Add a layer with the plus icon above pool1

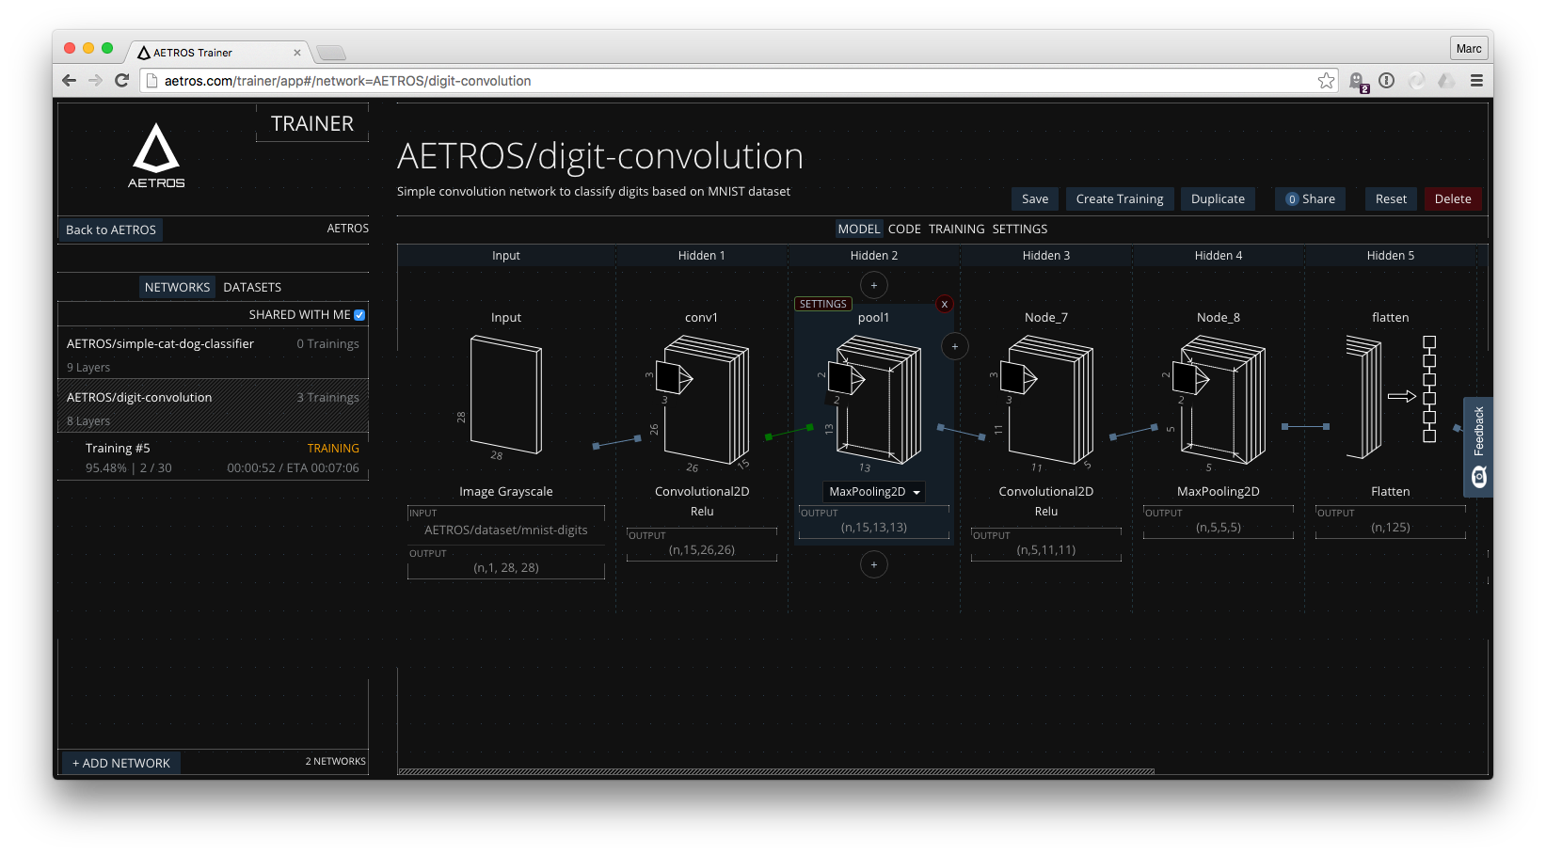873,284
